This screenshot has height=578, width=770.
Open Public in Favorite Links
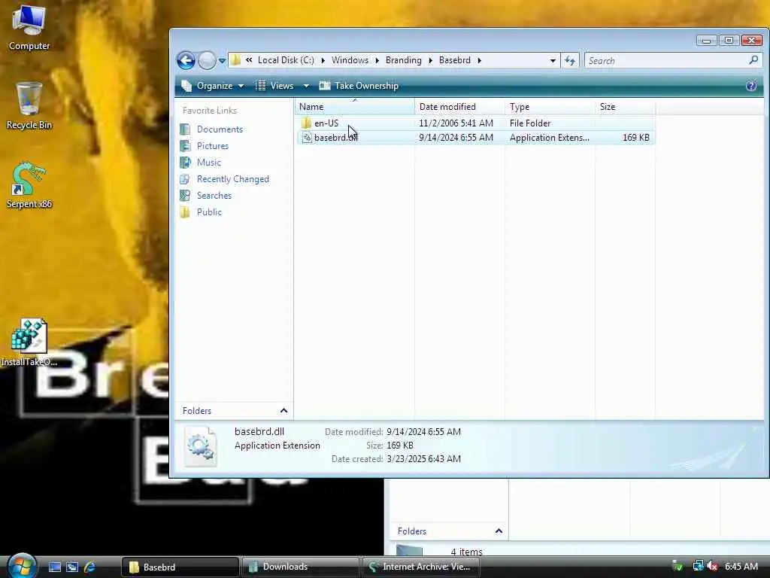pyautogui.click(x=209, y=212)
